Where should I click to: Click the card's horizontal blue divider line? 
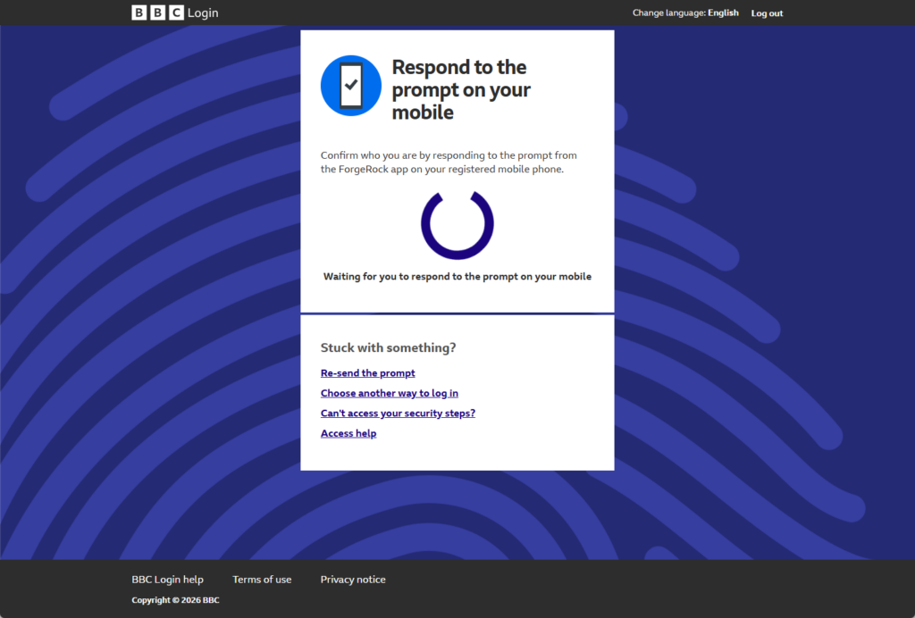(457, 313)
